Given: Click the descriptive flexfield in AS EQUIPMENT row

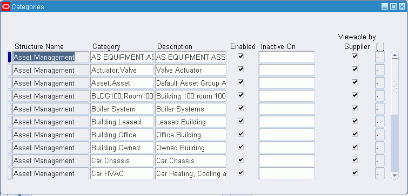Looking at the screenshot, I should pyautogui.click(x=380, y=57).
